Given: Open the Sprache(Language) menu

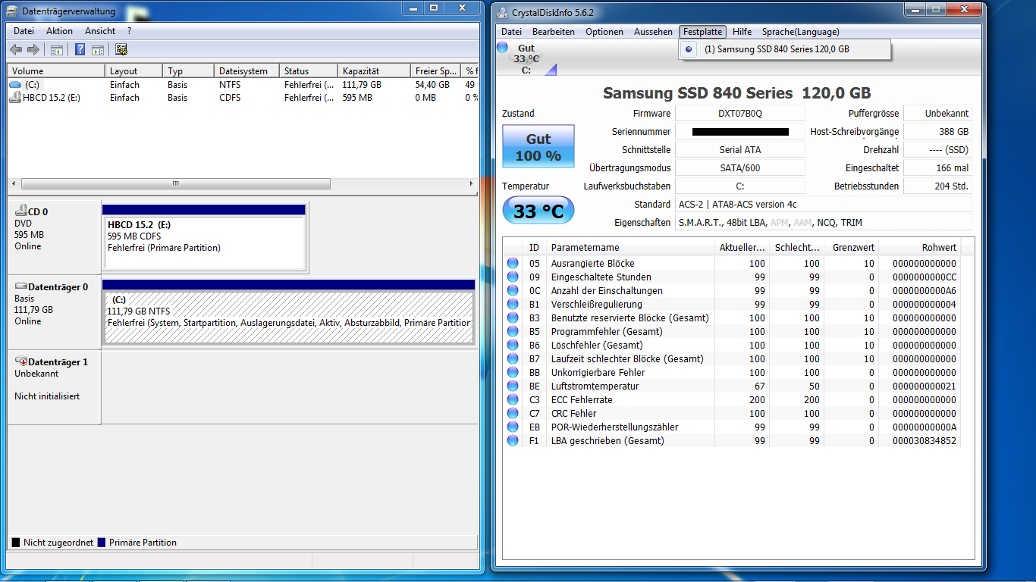Looking at the screenshot, I should pos(801,32).
